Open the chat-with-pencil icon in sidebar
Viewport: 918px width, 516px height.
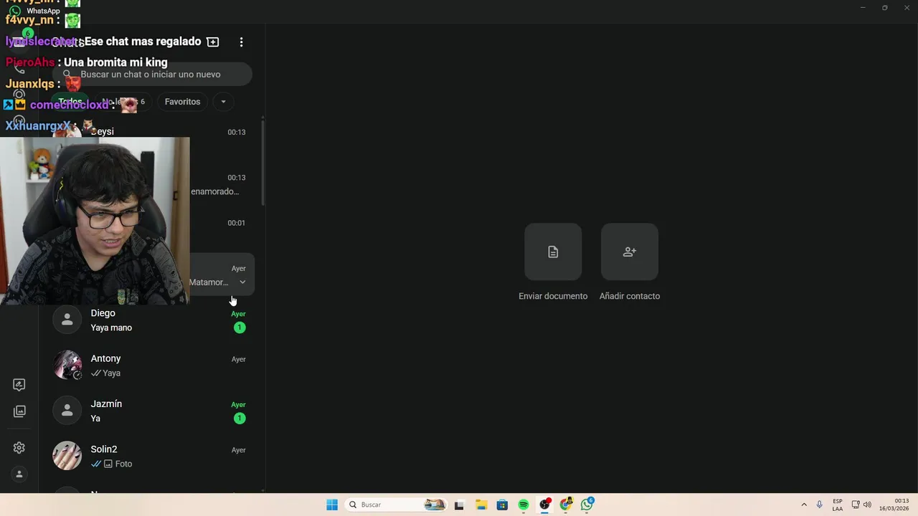point(19,385)
